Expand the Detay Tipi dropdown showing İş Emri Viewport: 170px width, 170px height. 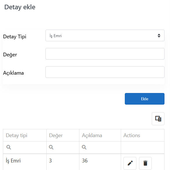[x=105, y=35]
